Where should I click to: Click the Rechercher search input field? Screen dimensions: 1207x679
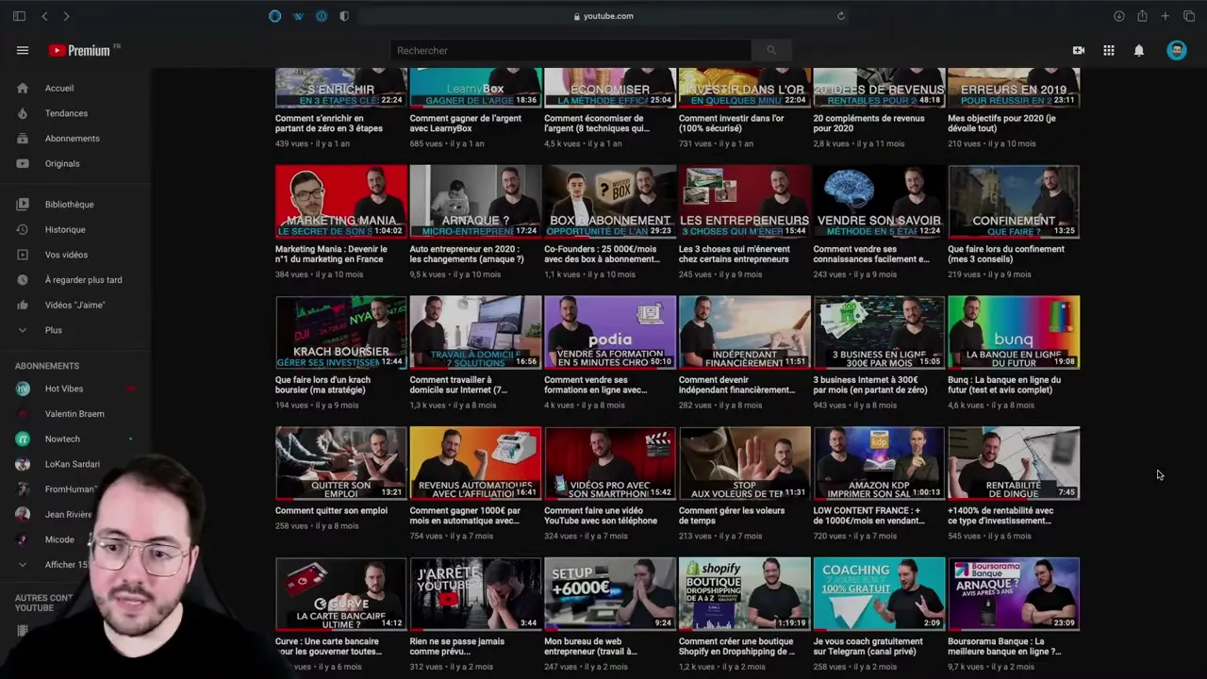click(x=566, y=50)
